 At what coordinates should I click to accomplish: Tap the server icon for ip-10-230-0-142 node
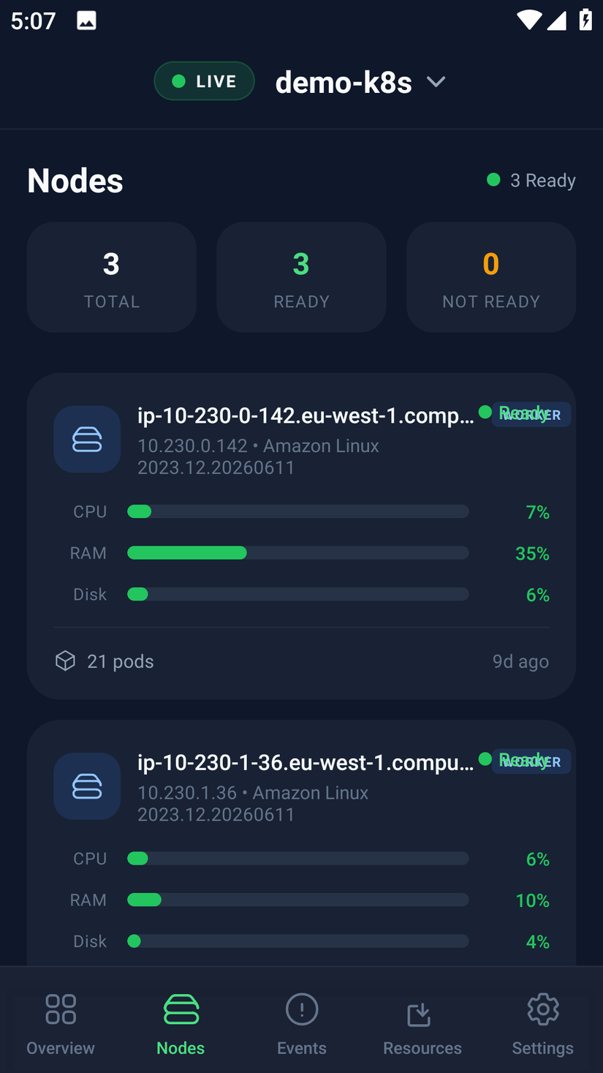87,439
